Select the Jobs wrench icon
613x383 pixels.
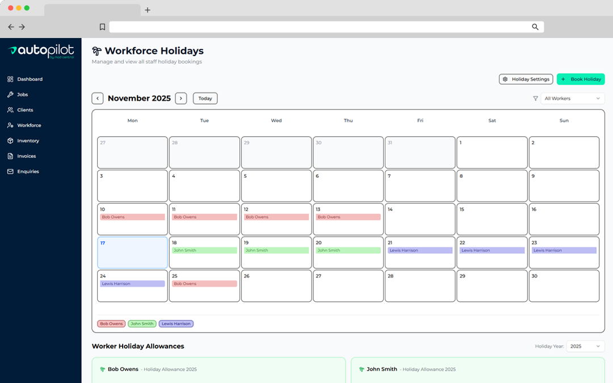(9, 94)
